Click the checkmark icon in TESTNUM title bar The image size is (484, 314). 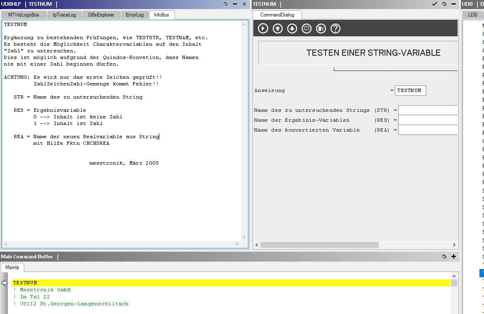point(434,4)
